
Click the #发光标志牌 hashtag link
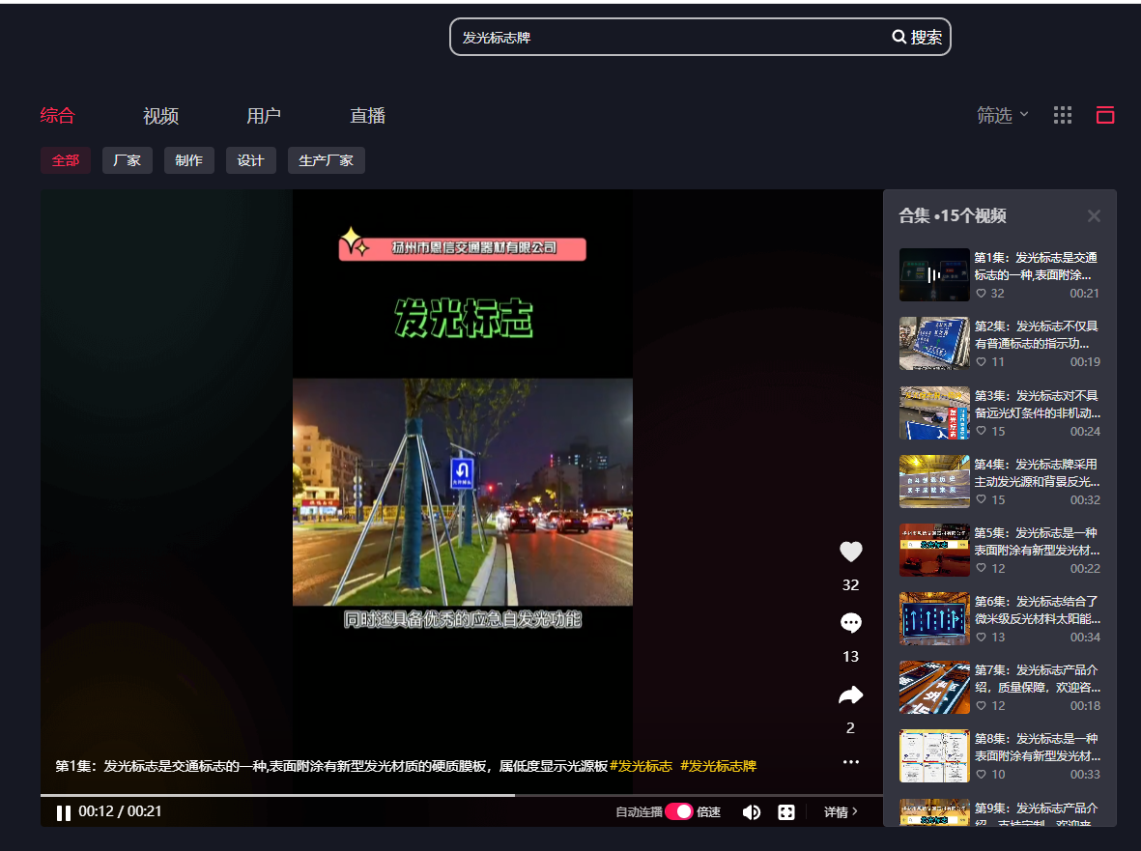click(x=718, y=766)
